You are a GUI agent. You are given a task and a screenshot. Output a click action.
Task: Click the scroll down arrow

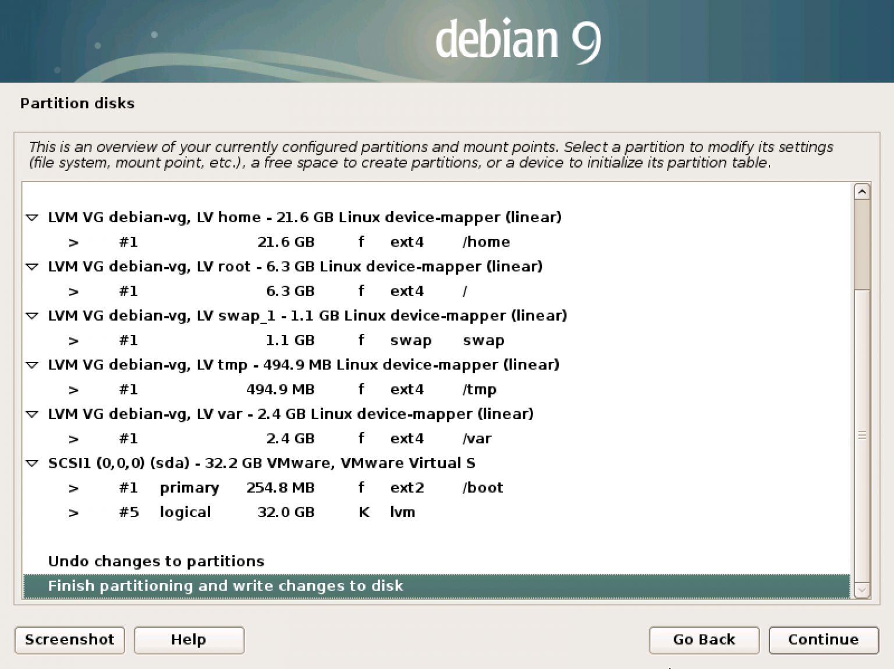tap(861, 590)
